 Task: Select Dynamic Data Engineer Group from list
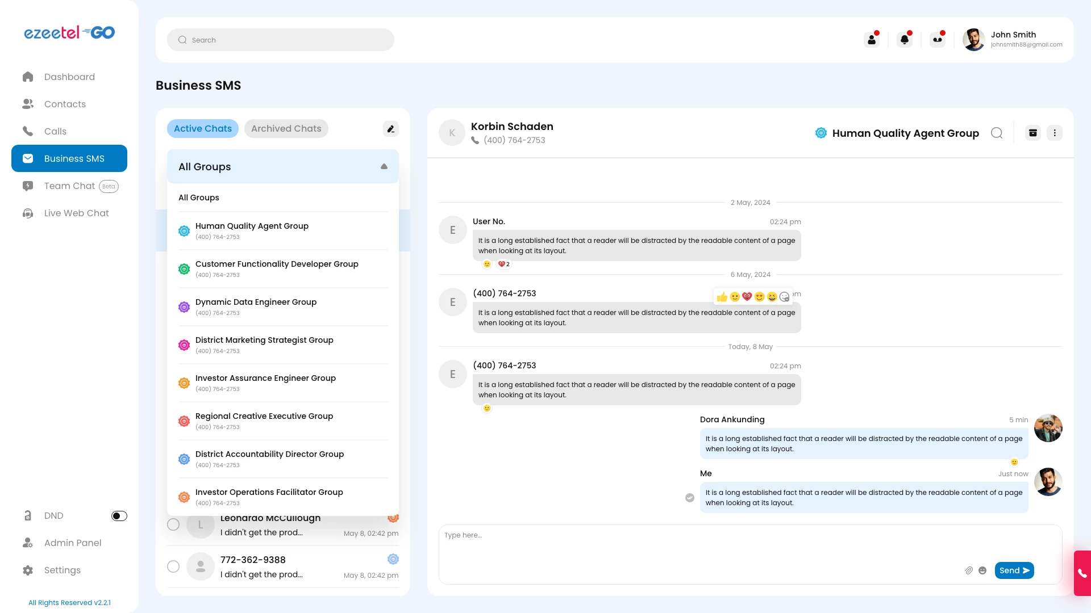(x=256, y=306)
